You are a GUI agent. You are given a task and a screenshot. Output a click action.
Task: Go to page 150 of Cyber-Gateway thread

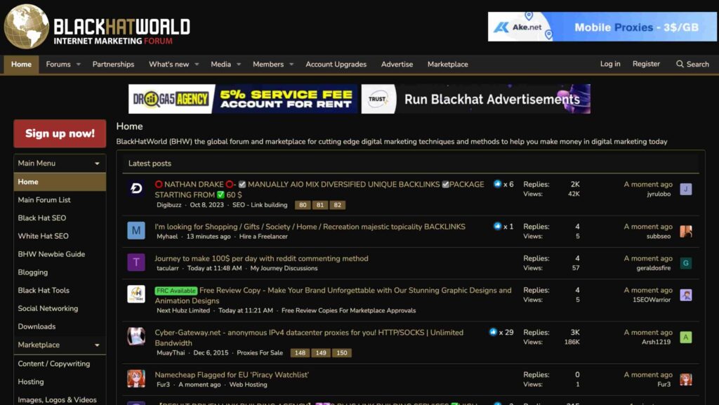click(x=342, y=353)
